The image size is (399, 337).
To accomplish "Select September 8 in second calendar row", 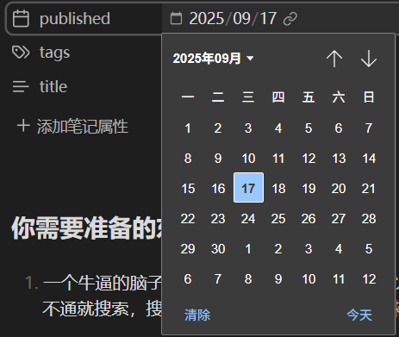I will click(188, 159).
